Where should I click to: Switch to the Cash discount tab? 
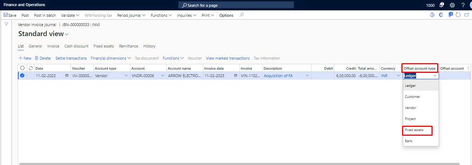pyautogui.click(x=76, y=46)
